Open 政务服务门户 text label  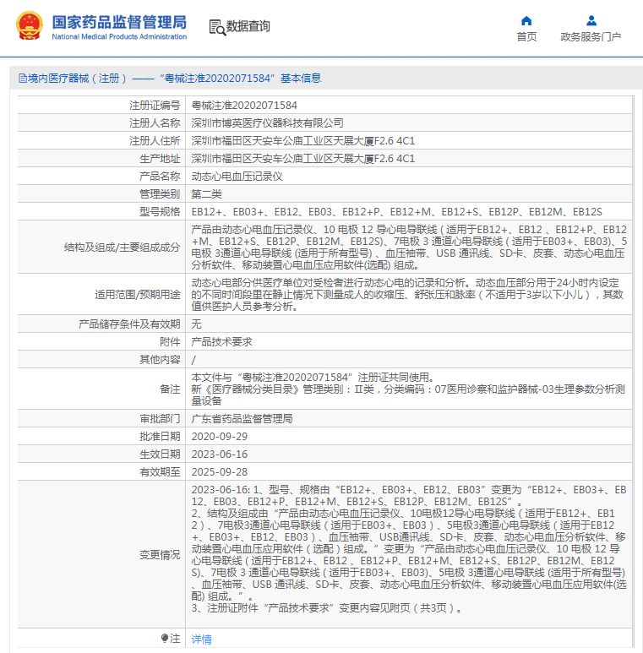tap(591, 36)
